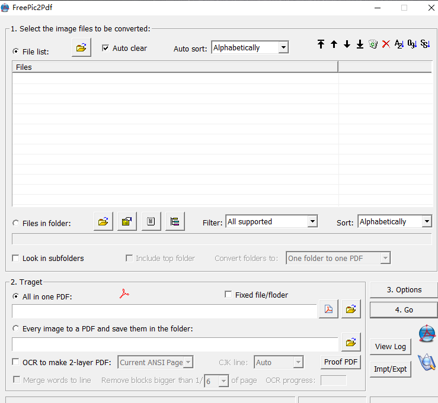The height and width of the screenshot is (403, 438).
Task: Click the empty second column header
Action: pyautogui.click(x=385, y=67)
